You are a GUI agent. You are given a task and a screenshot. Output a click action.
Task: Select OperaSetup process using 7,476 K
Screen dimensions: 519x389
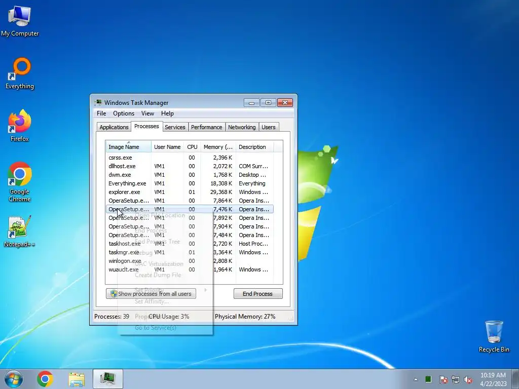pyautogui.click(x=190, y=209)
